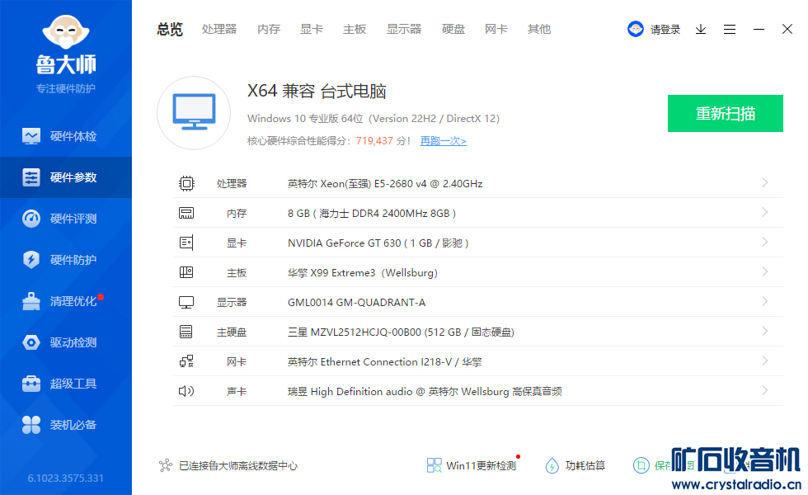Switch to the 内存 tab
Viewport: 808px width, 495px height.
269,30
